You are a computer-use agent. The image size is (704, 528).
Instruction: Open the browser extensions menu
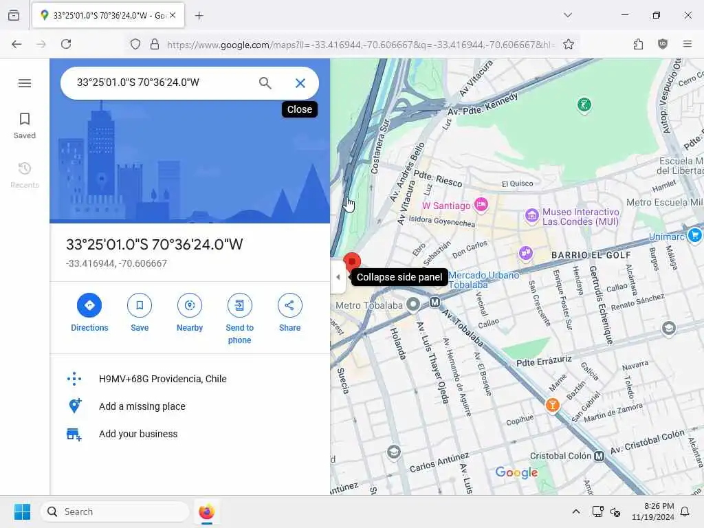[638, 44]
